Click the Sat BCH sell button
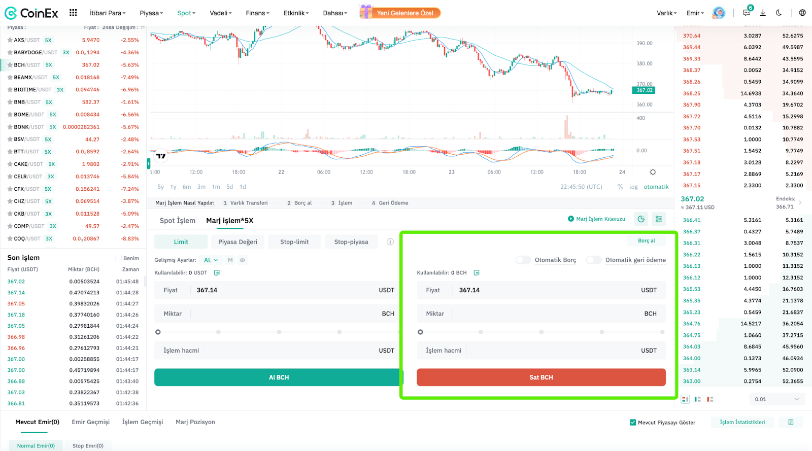 pyautogui.click(x=541, y=377)
